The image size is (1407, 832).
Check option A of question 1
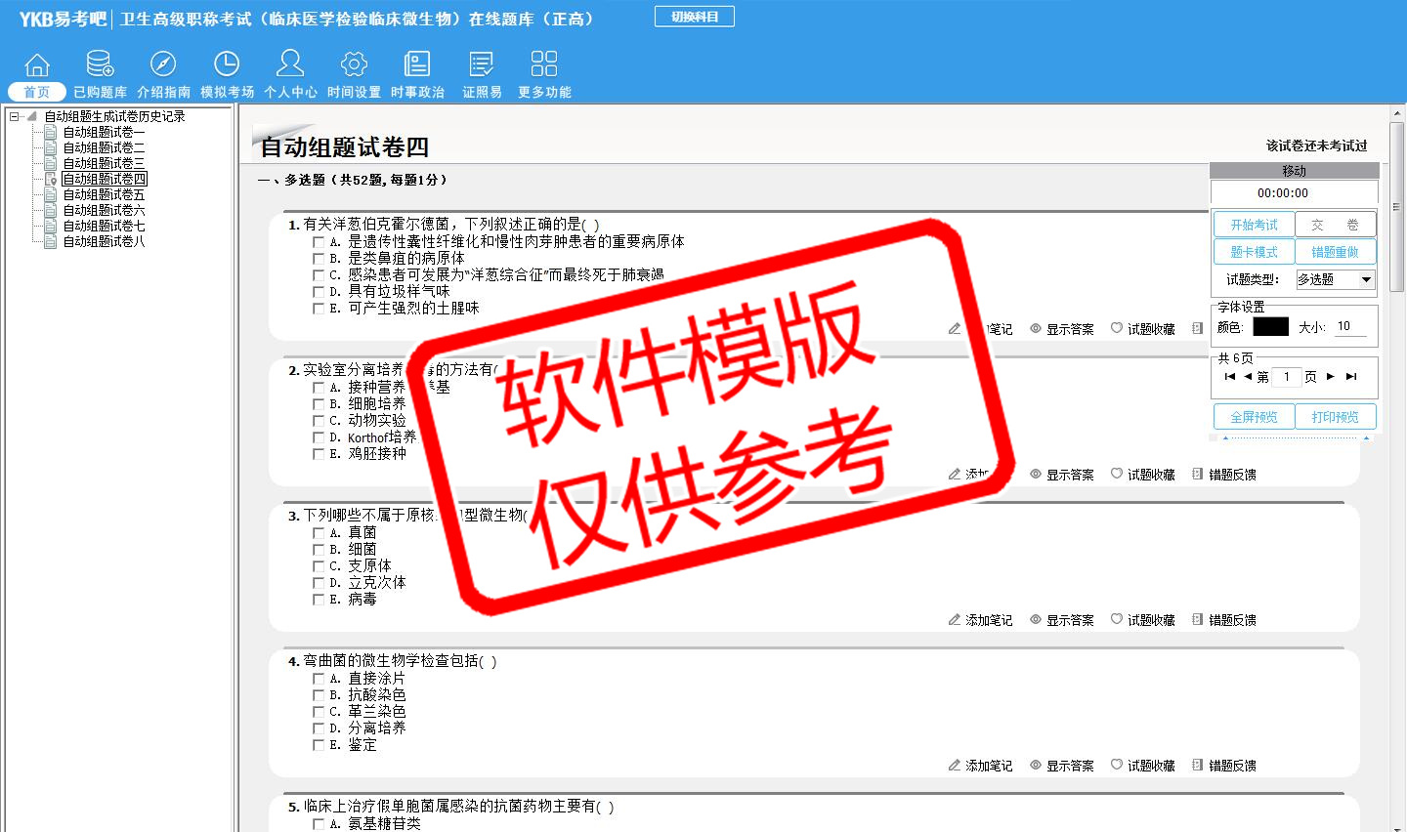point(319,242)
